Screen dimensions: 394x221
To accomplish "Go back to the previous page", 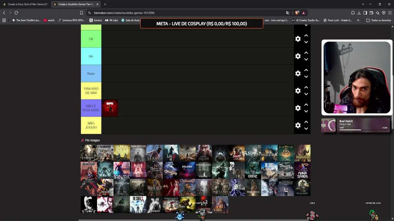I will [x=4, y=13].
